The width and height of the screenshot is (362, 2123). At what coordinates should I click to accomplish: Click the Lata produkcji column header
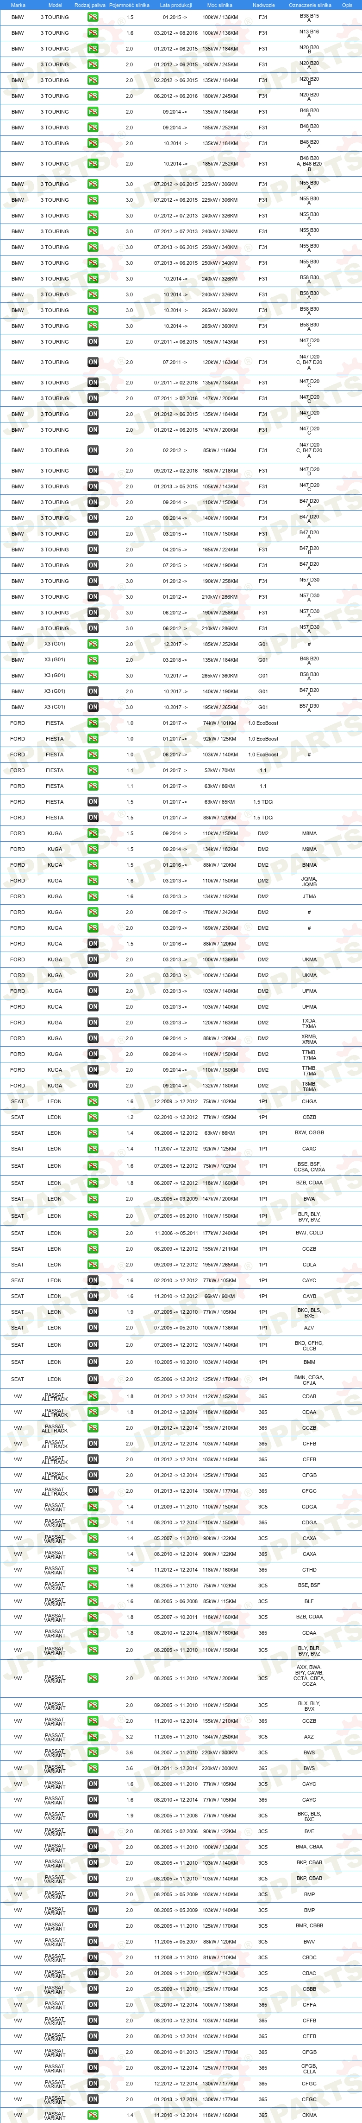pos(175,5)
